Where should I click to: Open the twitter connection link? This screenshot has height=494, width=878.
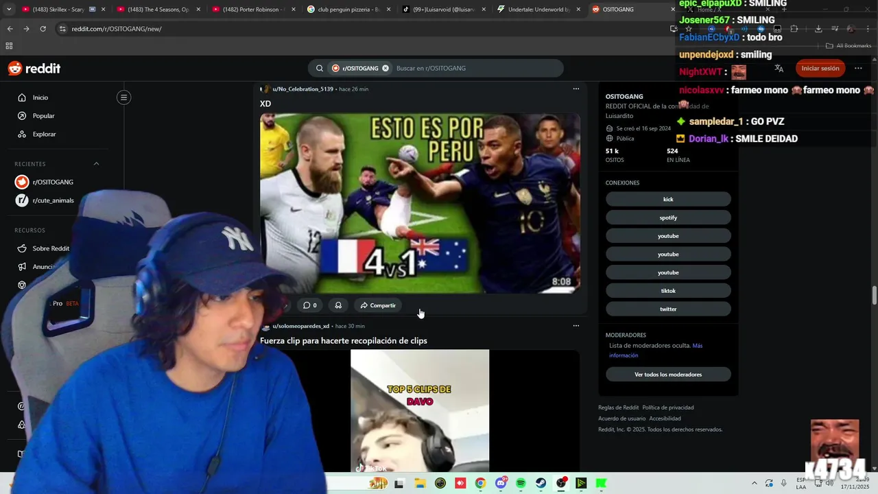tap(668, 309)
